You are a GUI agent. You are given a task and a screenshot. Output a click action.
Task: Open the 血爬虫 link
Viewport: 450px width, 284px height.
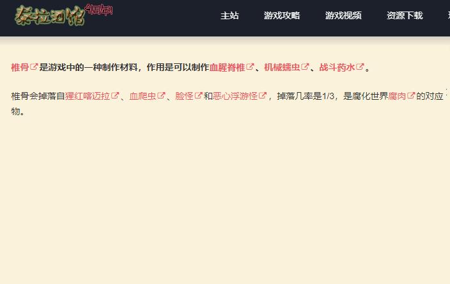(x=143, y=96)
